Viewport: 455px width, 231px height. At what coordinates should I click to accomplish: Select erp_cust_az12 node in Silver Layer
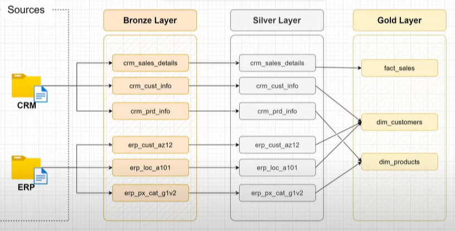coord(277,145)
